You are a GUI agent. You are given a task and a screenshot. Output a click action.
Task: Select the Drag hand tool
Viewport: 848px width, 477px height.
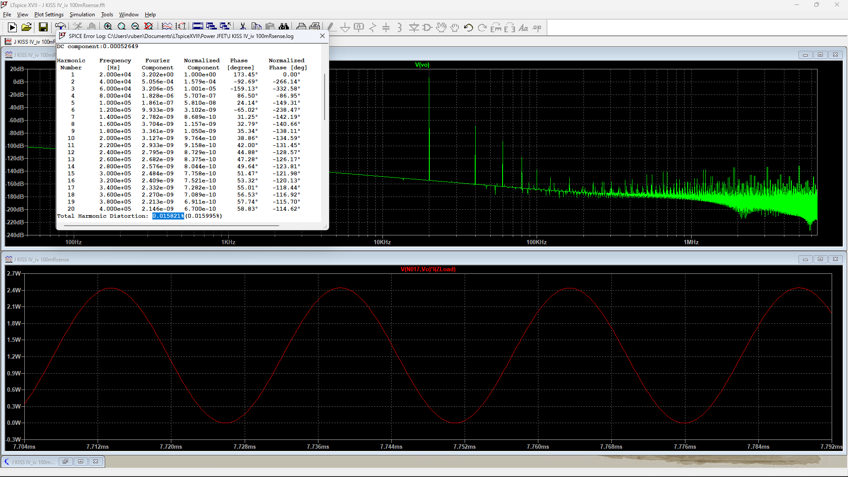tap(454, 27)
